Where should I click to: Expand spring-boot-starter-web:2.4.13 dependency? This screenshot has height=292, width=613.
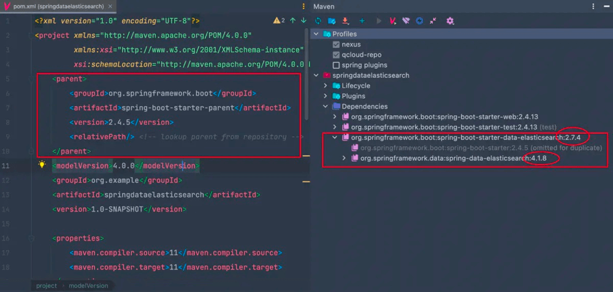tap(335, 117)
